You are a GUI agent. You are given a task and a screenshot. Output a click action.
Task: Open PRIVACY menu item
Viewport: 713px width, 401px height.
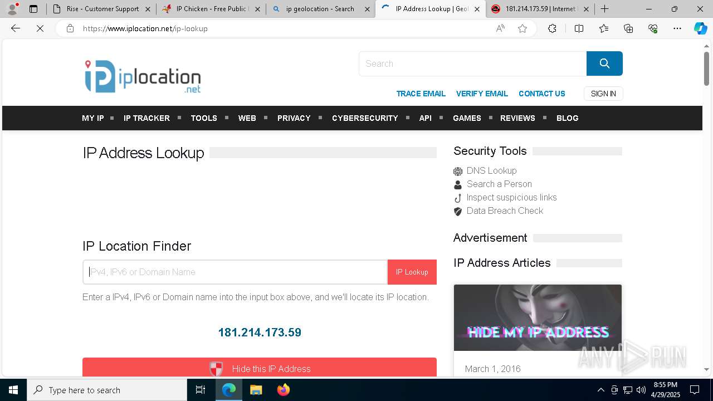pyautogui.click(x=294, y=118)
